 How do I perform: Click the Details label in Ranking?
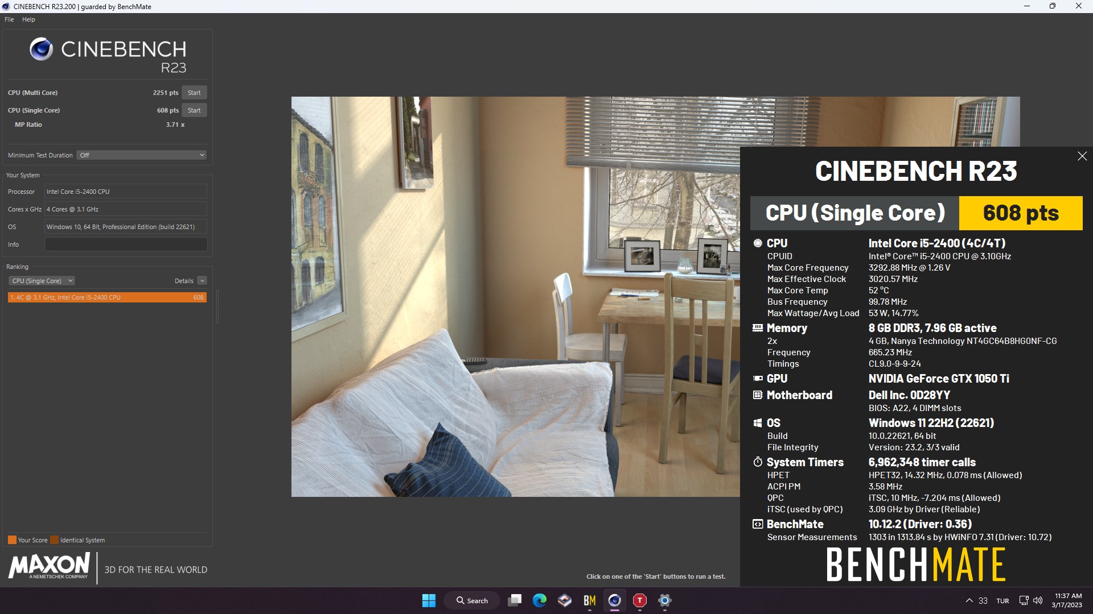(x=184, y=281)
